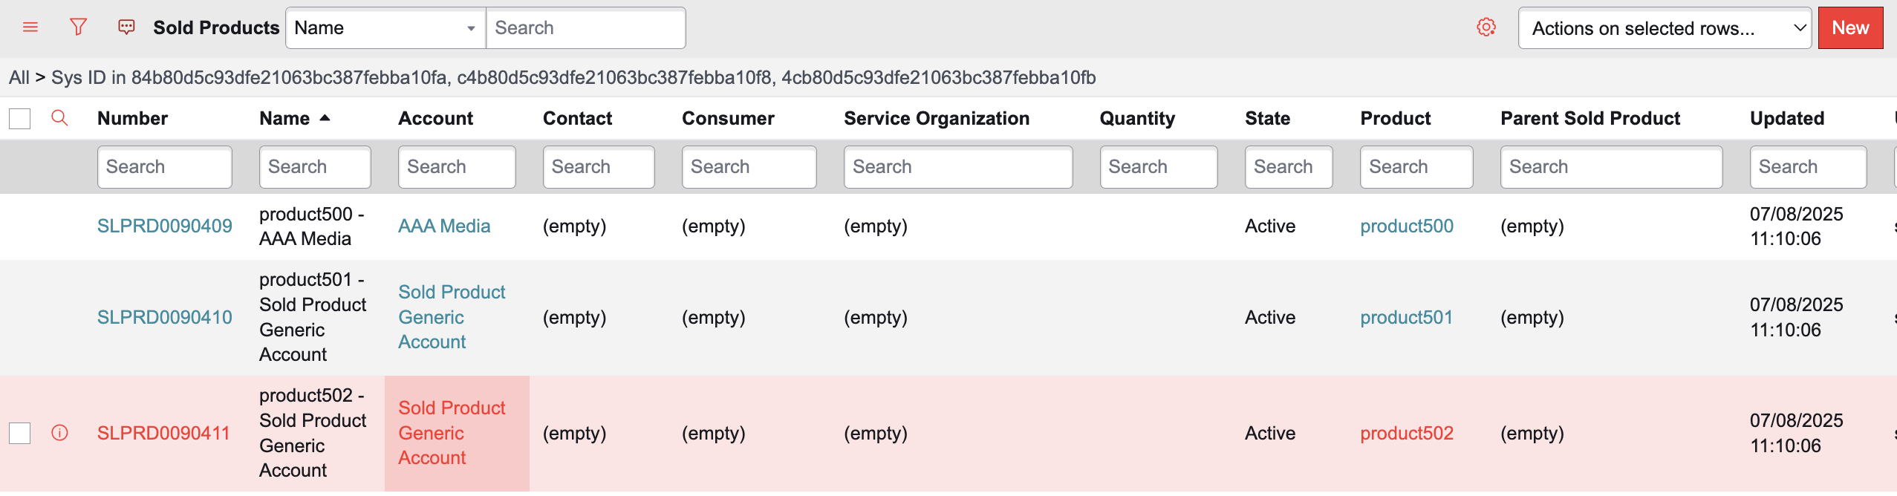Open the product501 link

coord(1406,317)
